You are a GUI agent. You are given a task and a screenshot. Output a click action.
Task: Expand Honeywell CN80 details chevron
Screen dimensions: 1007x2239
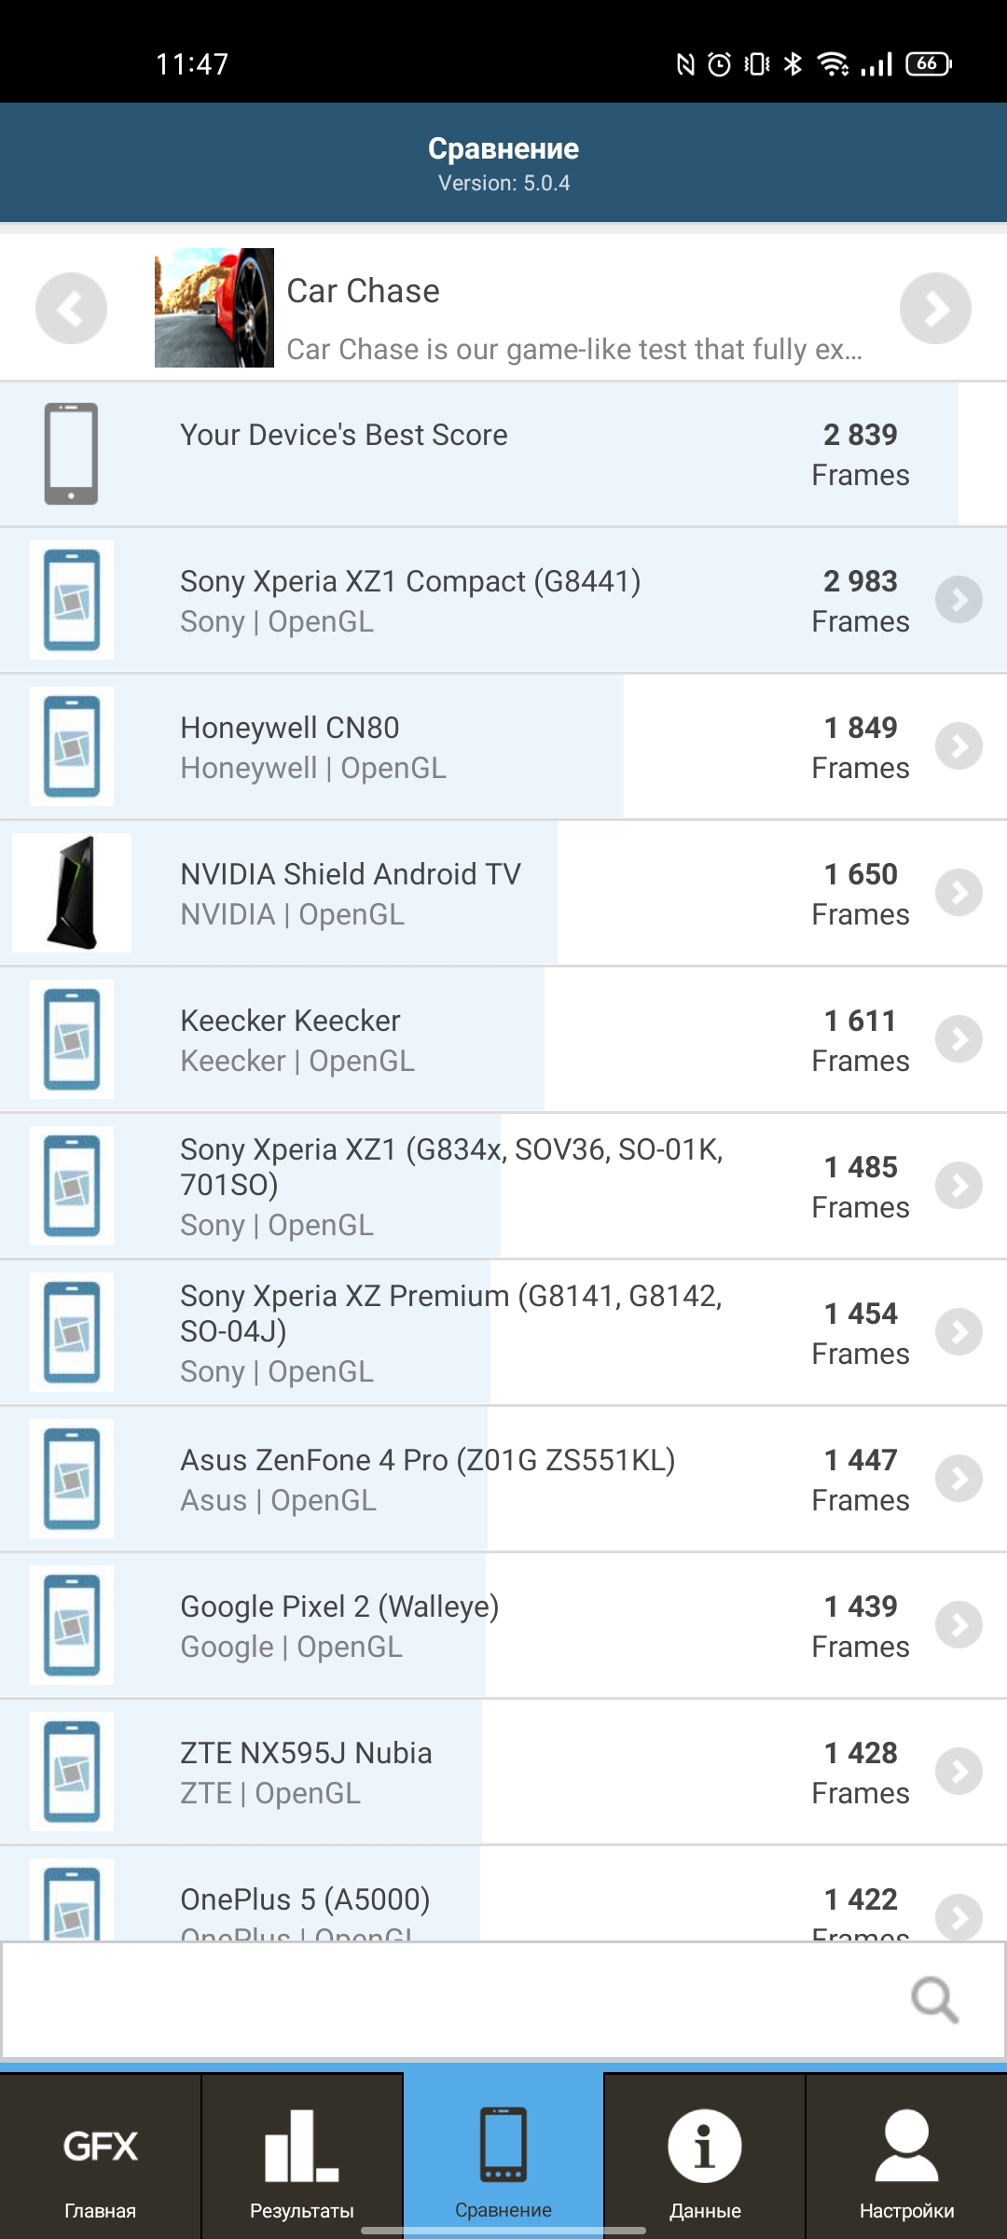959,746
